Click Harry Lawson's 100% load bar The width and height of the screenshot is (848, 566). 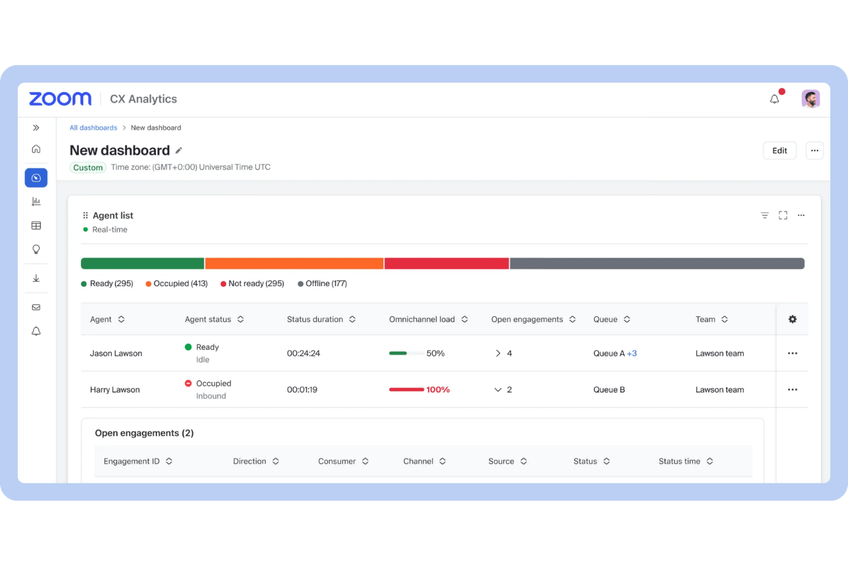(x=406, y=390)
